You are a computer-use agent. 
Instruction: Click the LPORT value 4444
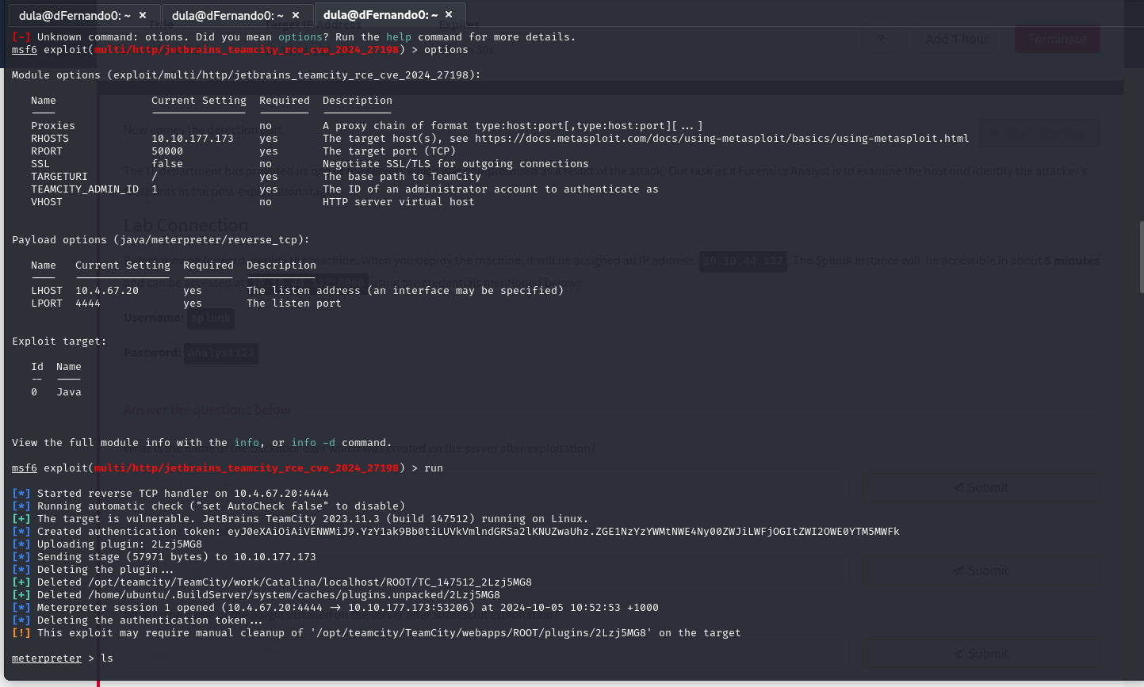tap(88, 303)
